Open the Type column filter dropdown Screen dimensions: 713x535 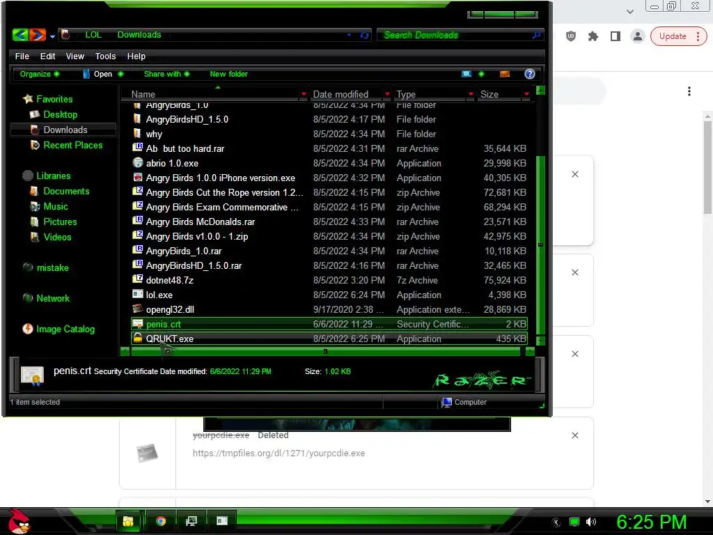point(471,94)
